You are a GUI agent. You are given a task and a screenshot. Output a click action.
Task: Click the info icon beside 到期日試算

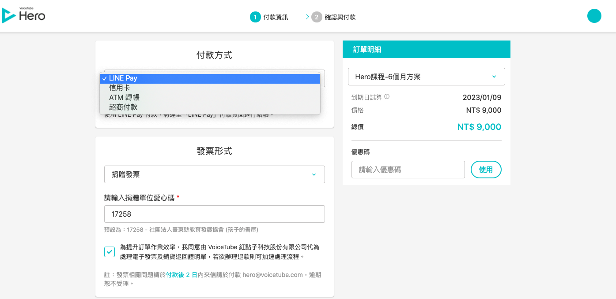[387, 97]
